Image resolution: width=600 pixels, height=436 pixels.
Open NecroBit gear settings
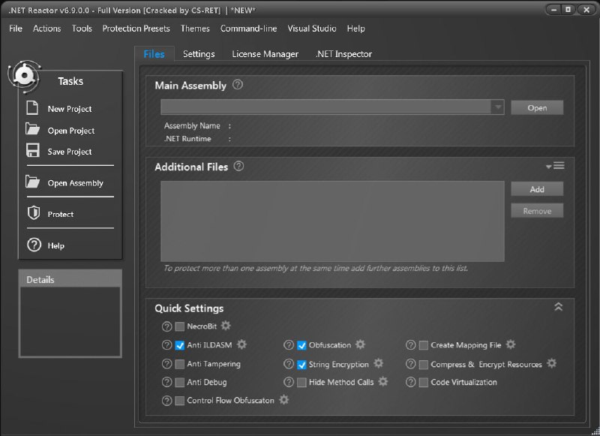[x=226, y=326]
